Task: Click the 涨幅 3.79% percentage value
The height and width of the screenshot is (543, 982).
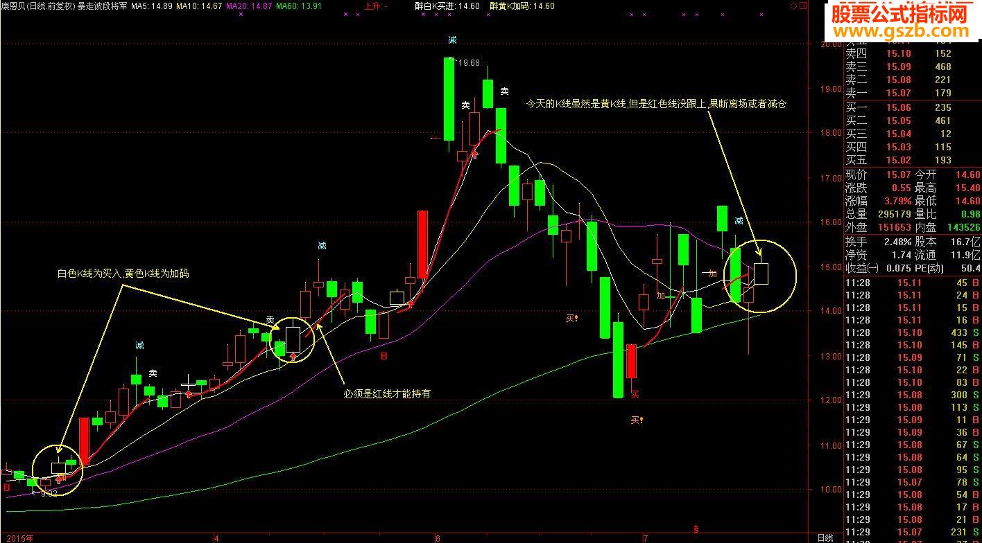Action: click(x=897, y=201)
